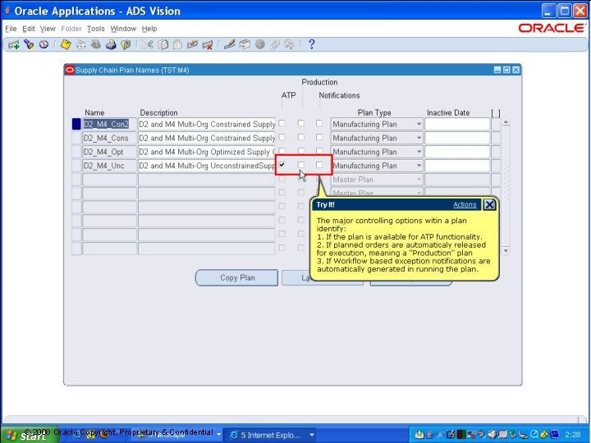
Task: Click the D2_M4_Opt name field
Action: [x=109, y=152]
